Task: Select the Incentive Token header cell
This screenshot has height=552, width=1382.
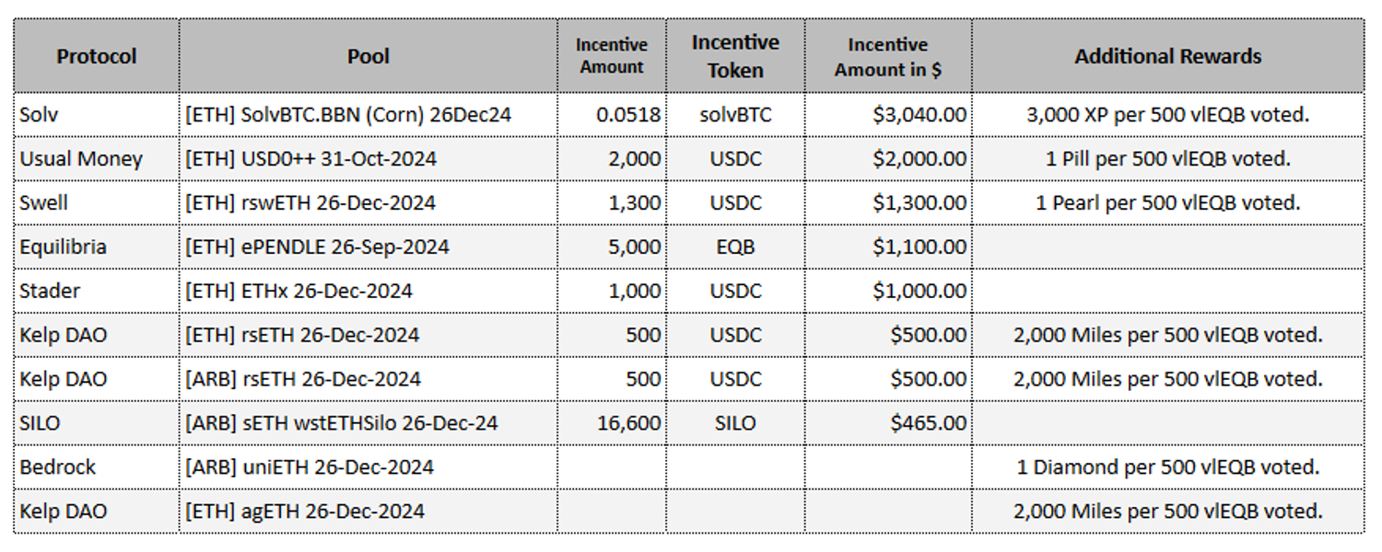Action: (x=735, y=56)
